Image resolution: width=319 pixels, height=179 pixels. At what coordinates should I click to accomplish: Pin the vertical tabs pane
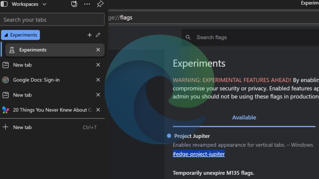click(100, 4)
